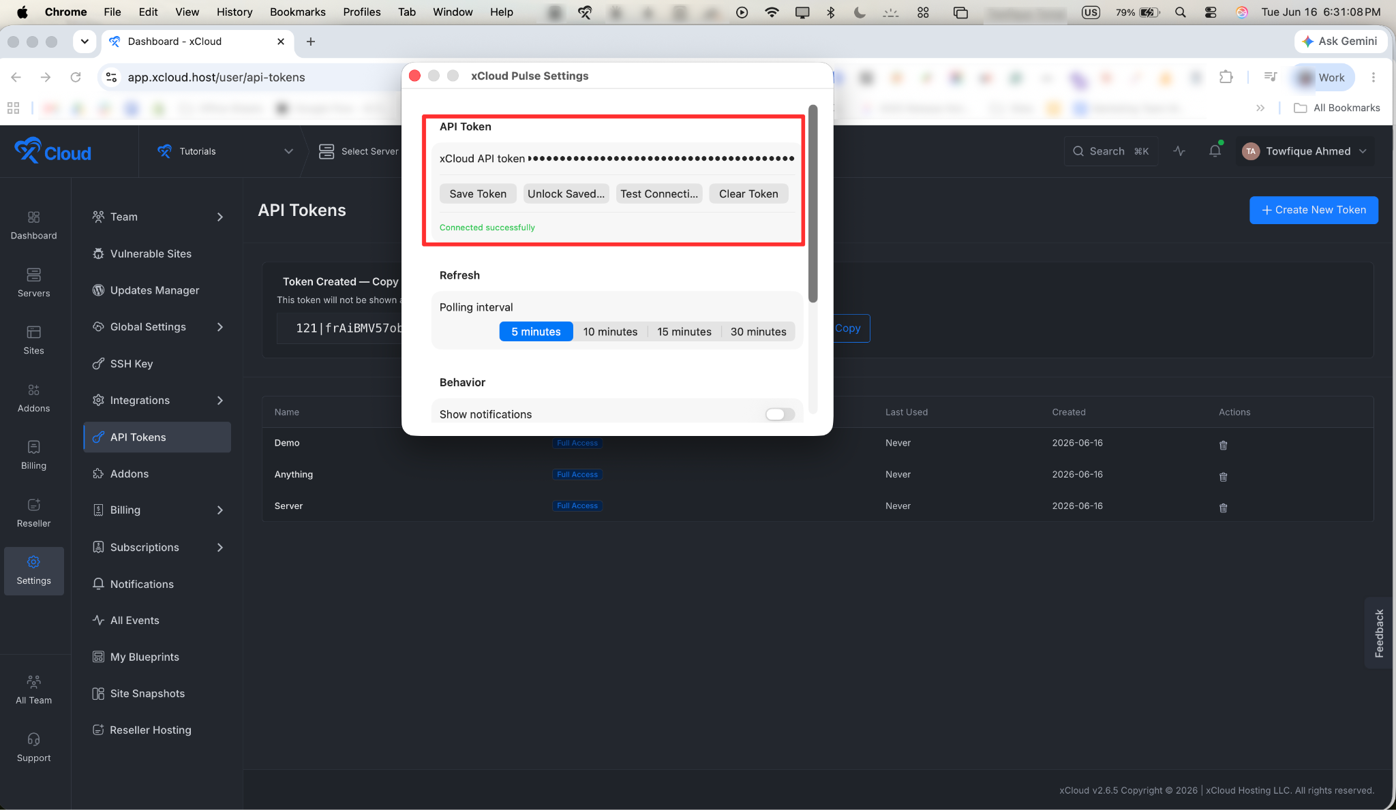Viewport: 1396px width, 810px height.
Task: Click site info icon in address bar
Action: click(x=111, y=77)
